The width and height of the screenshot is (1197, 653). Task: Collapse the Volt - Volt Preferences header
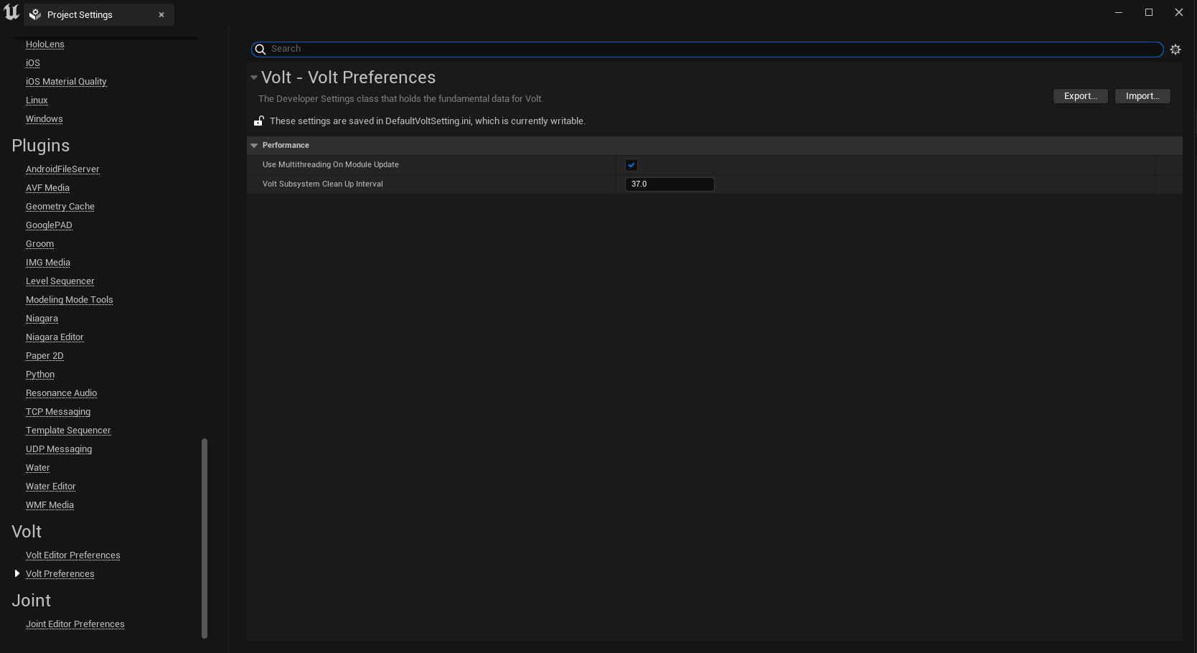coord(253,77)
